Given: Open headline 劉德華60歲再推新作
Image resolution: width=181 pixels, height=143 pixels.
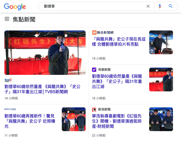Looking at the screenshot, I should 30,121.
